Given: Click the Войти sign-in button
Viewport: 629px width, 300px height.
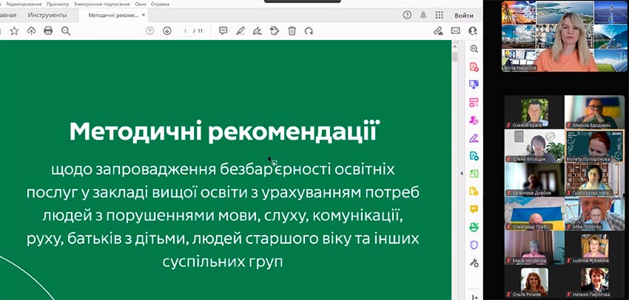Looking at the screenshot, I should tap(464, 15).
